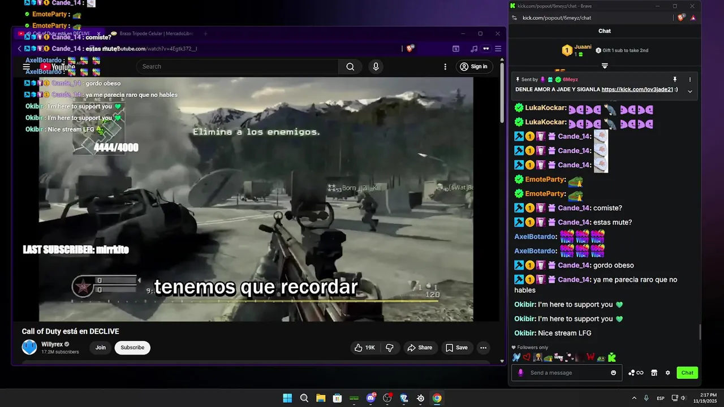Open pinned message three-dot options
Image resolution: width=724 pixels, height=407 pixels.
pos(690,80)
